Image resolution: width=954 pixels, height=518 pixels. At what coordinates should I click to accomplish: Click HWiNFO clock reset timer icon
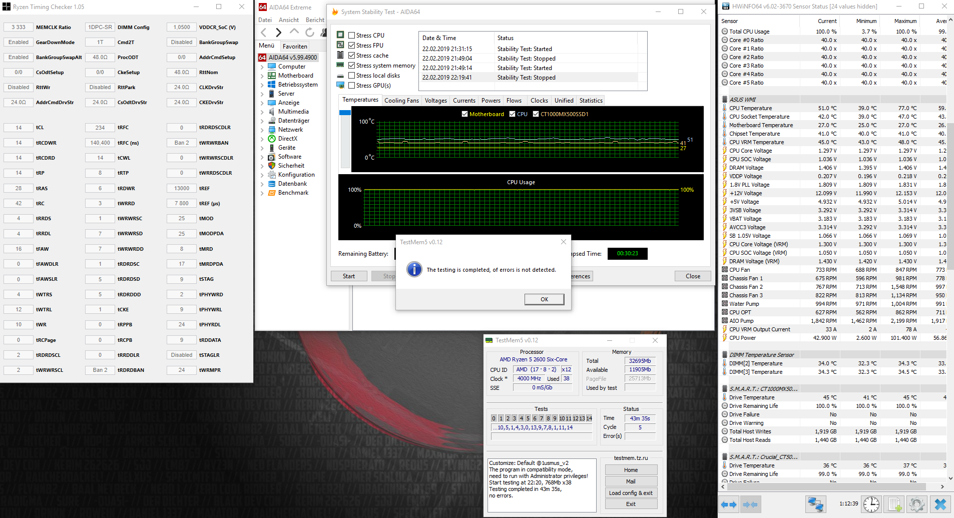pyautogui.click(x=871, y=504)
